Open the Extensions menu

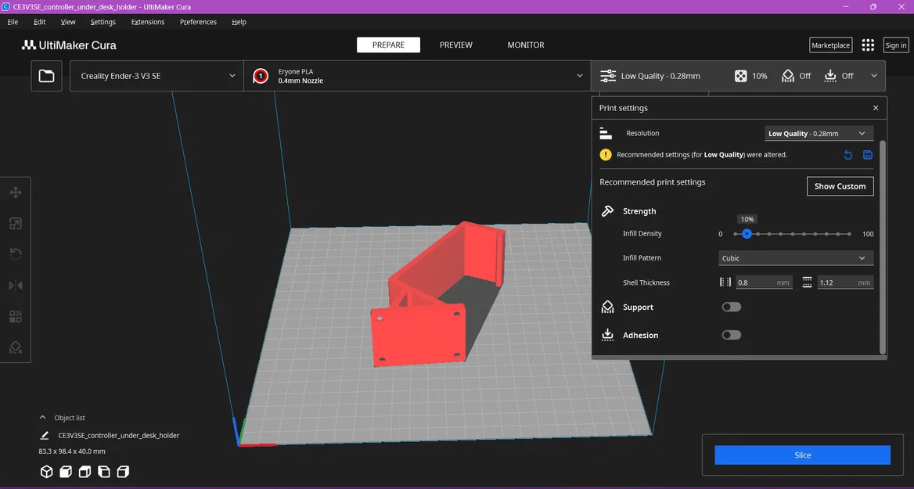147,22
